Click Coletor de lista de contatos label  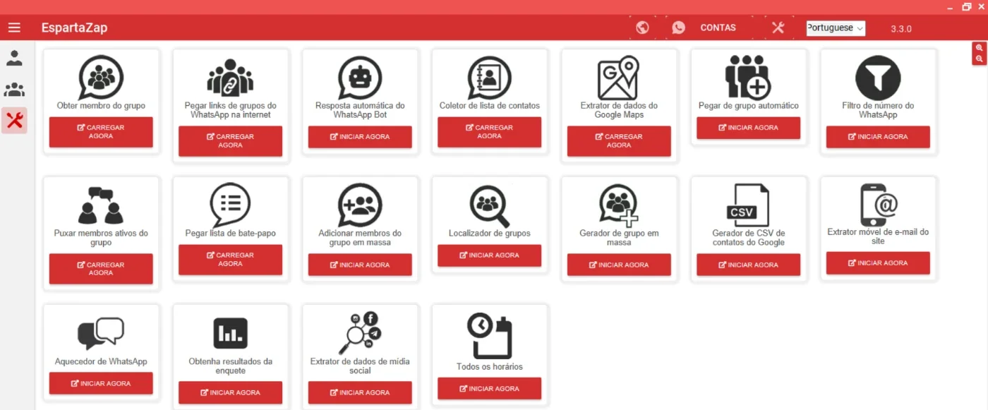point(489,106)
